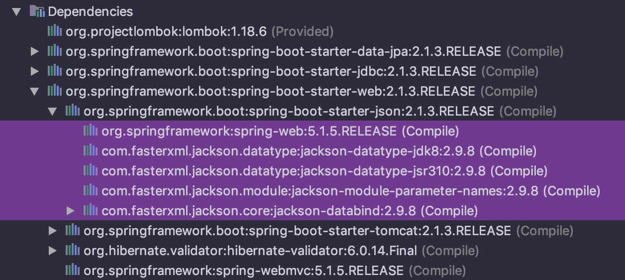Image resolution: width=625 pixels, height=280 pixels.
Task: Expand spring-boot-starter-jdbc dependency
Action: click(x=34, y=71)
